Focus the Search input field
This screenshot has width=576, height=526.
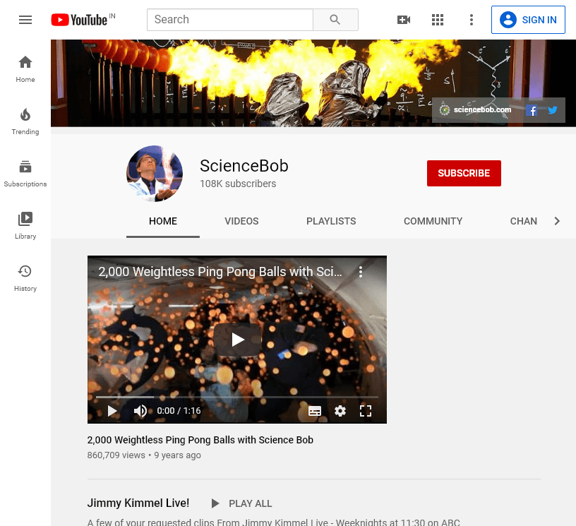(x=230, y=20)
